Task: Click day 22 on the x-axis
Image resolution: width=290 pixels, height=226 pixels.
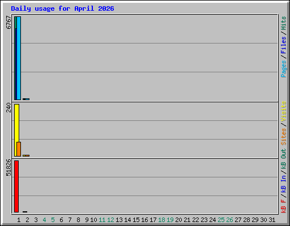Action: (x=195, y=220)
